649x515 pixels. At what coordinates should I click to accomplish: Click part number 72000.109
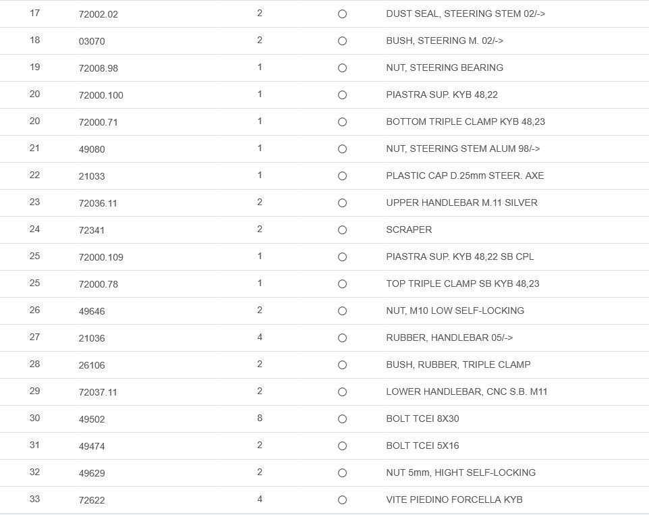tap(101, 257)
